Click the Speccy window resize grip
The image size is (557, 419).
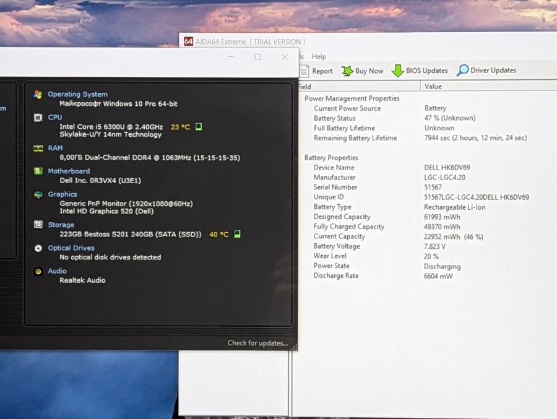click(294, 348)
